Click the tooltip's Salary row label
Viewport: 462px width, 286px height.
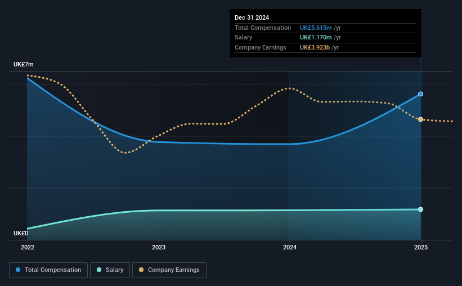pos(243,38)
